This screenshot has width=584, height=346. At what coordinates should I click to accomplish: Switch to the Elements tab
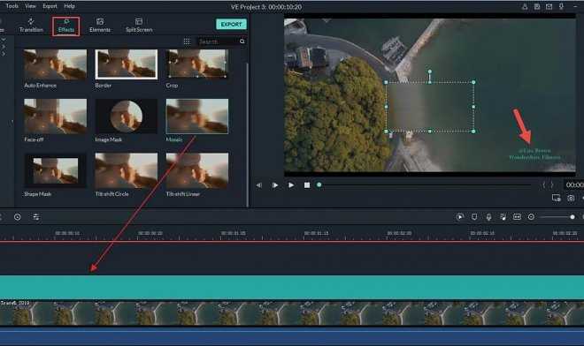(100, 26)
